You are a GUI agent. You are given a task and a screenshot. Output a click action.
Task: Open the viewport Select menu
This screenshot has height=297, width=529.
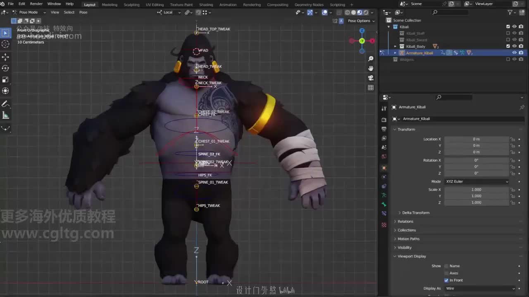click(x=69, y=12)
